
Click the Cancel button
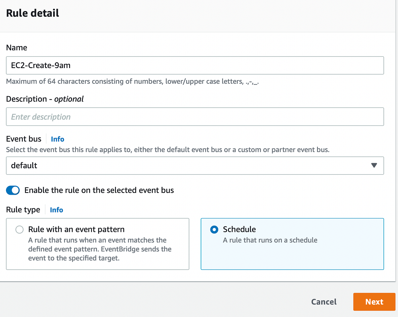[x=324, y=302]
